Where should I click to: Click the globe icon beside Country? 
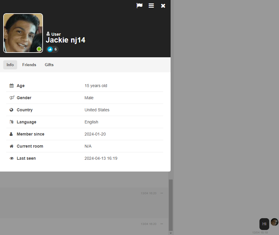[x=12, y=110]
